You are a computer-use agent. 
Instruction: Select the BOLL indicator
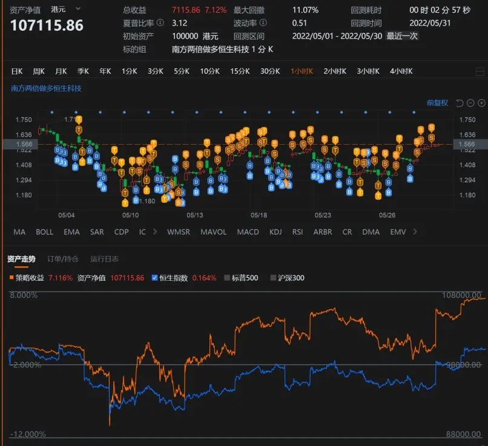44,232
